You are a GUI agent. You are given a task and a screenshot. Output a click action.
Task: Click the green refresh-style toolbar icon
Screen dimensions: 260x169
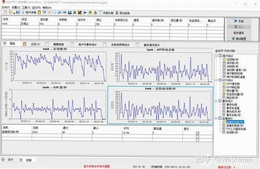[x=90, y=13]
